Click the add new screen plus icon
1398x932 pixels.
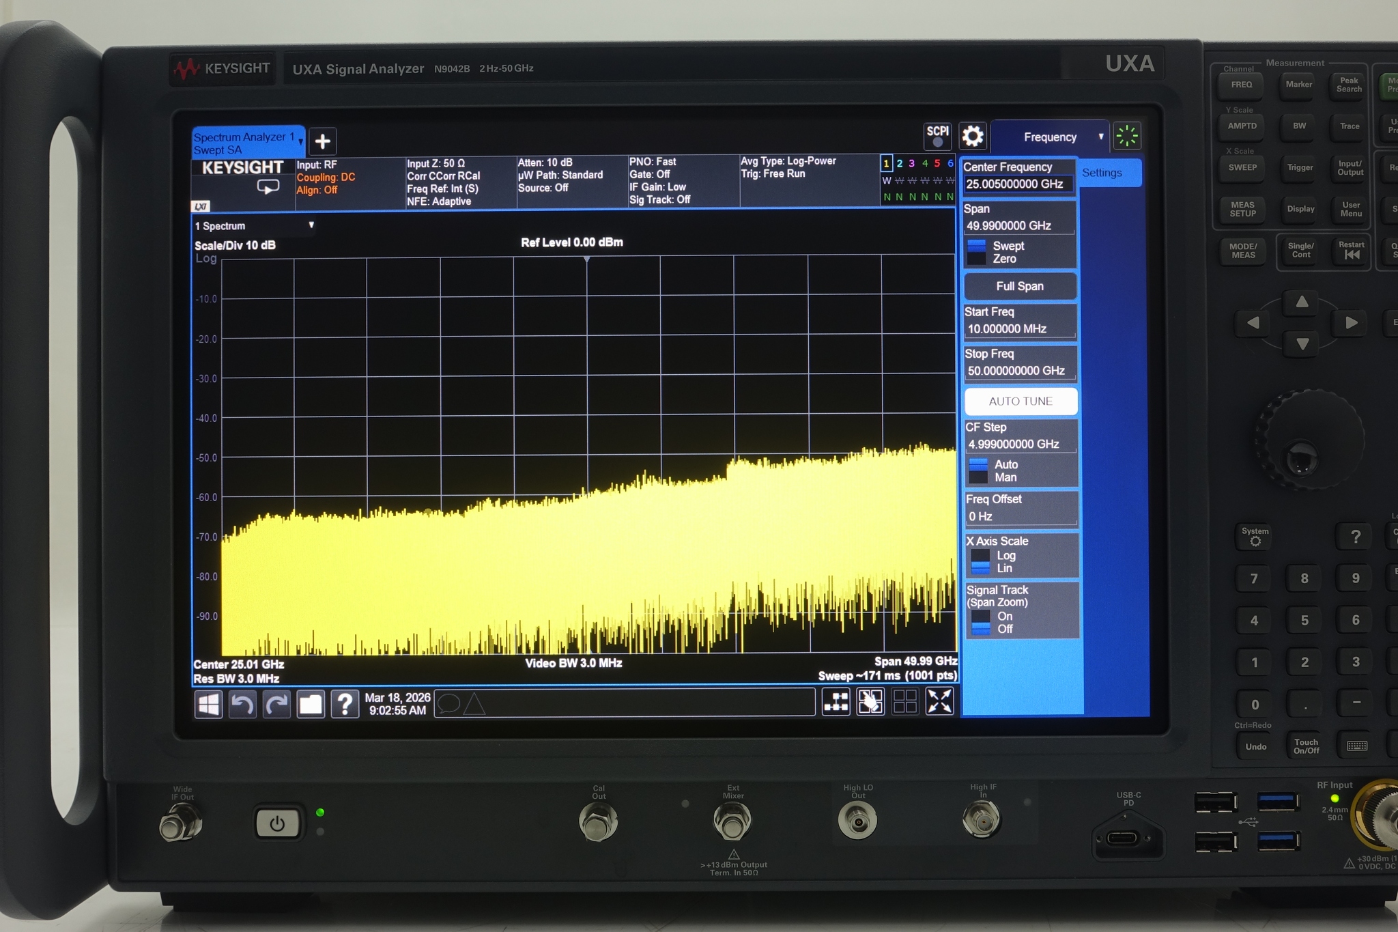point(323,141)
